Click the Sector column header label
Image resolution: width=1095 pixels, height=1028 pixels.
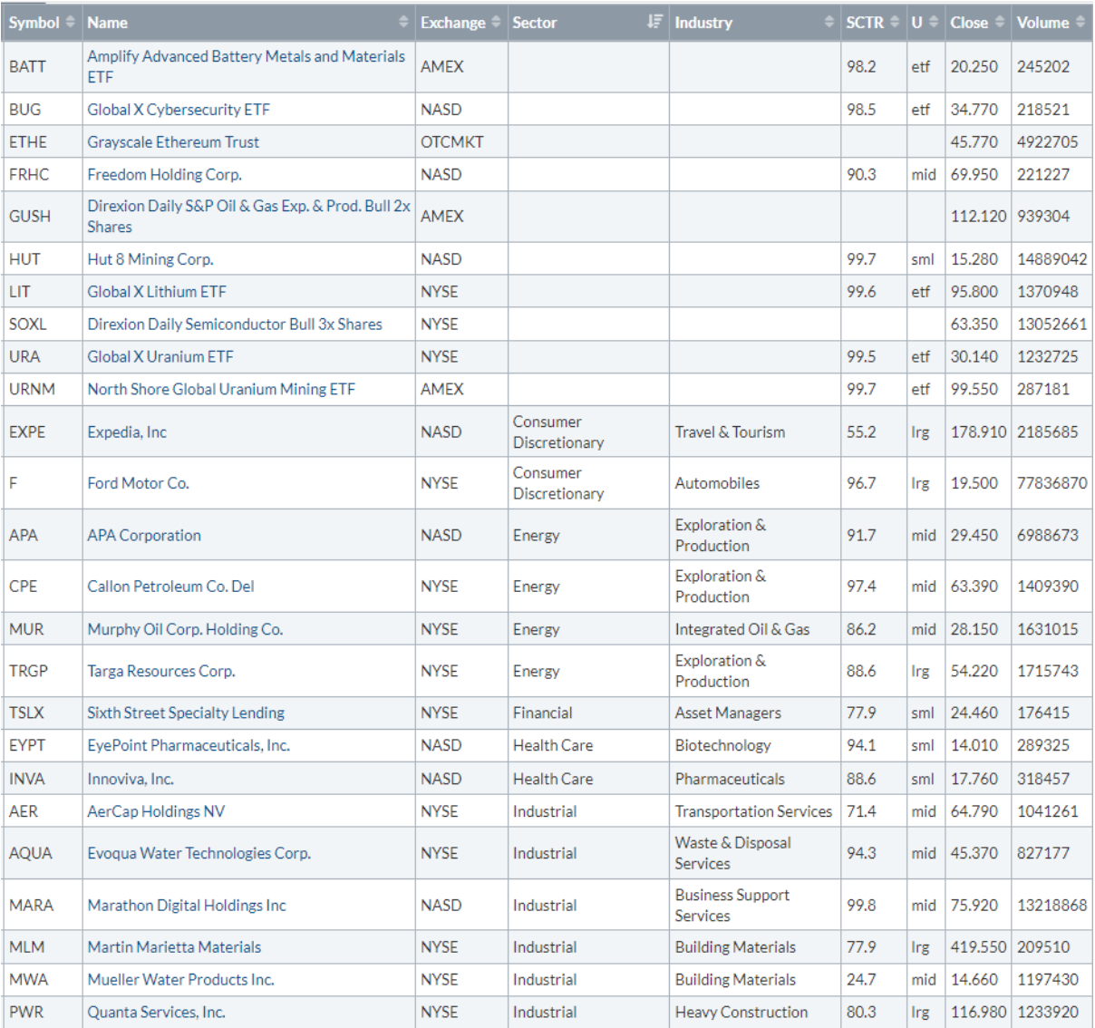(x=535, y=23)
